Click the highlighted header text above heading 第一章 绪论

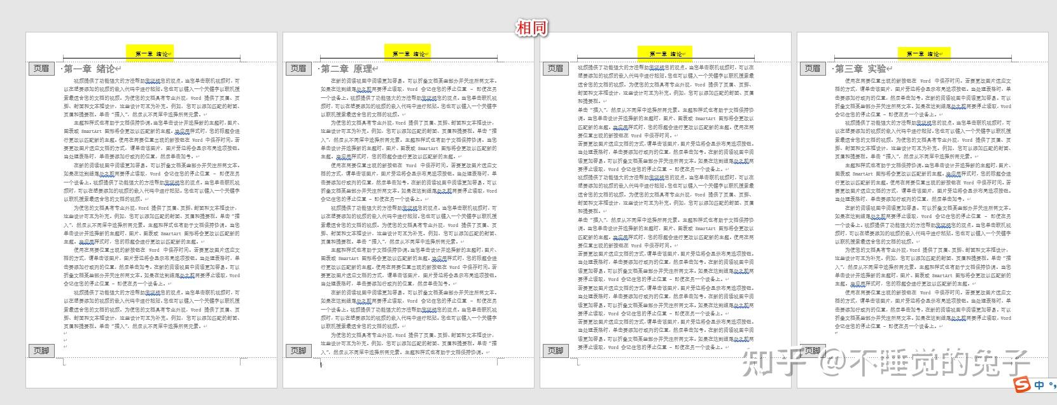151,54
